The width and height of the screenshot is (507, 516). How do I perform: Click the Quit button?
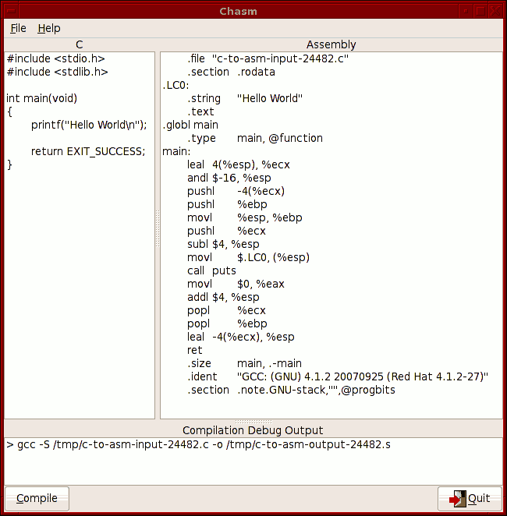470,498
